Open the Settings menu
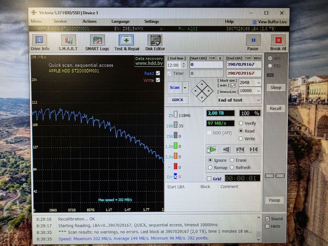This screenshot has height=246, width=328. [152, 21]
